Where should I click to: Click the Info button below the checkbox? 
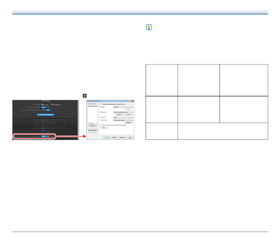click(x=104, y=128)
